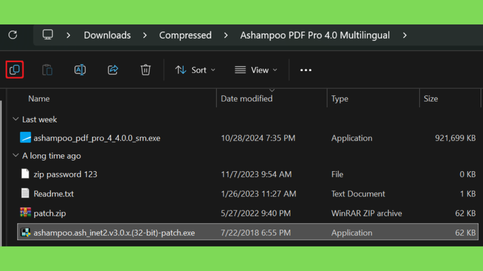Select the file named zip password 123
The image size is (483, 271).
click(x=65, y=174)
